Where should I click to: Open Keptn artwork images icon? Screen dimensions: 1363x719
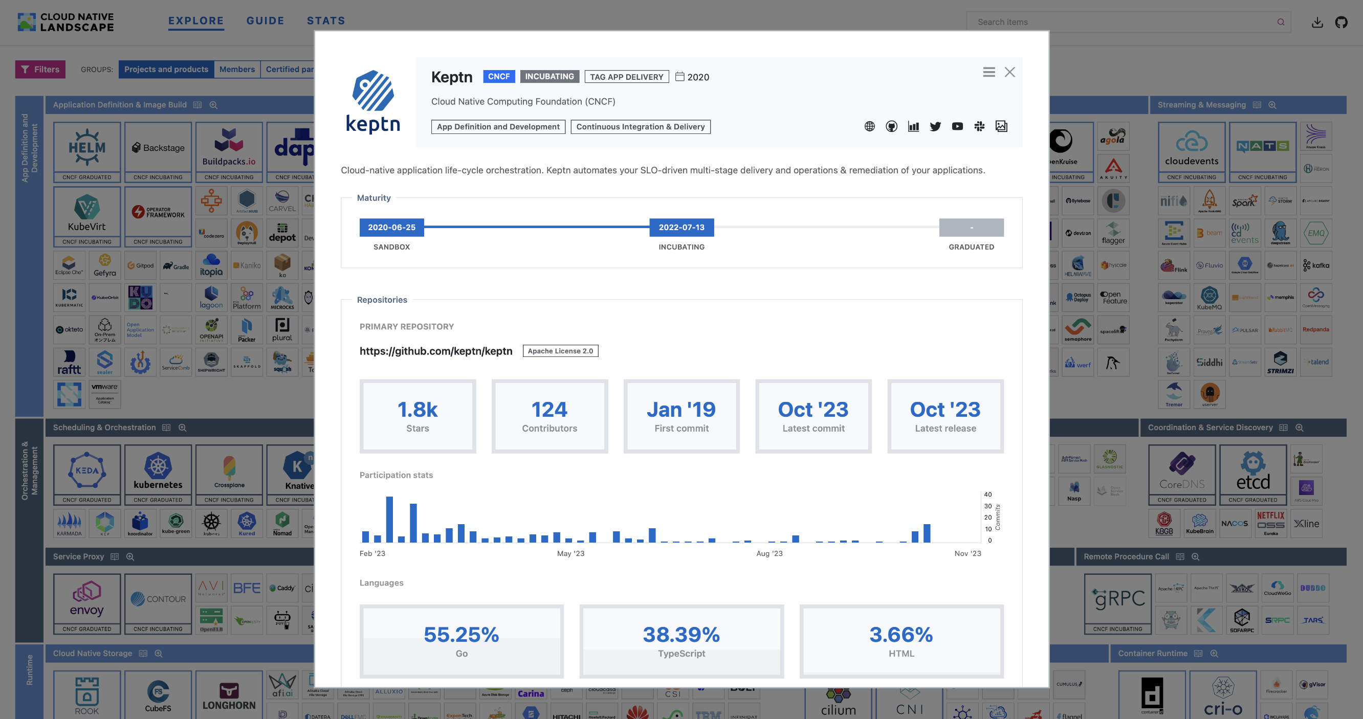point(1001,126)
